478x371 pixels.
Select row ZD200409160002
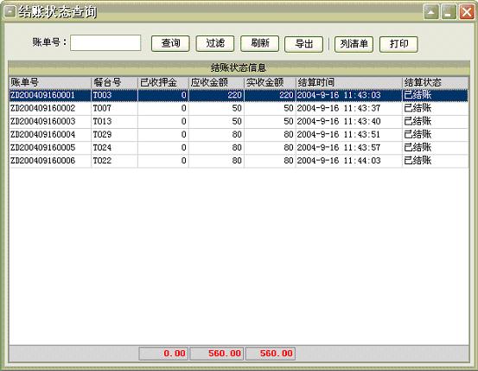(239, 108)
